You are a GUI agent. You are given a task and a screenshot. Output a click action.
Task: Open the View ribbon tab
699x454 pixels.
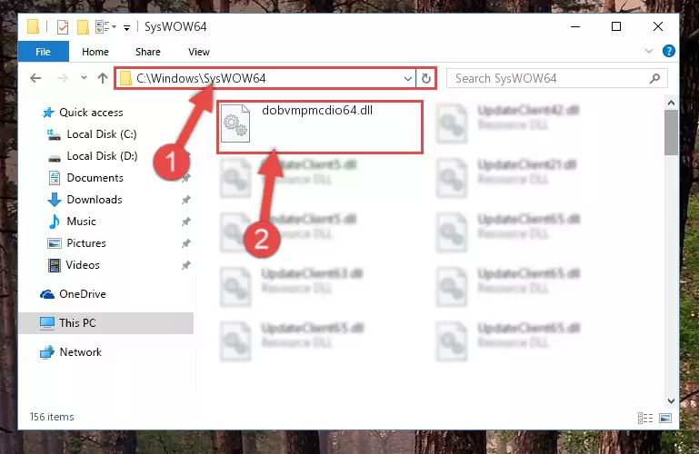[x=199, y=52]
